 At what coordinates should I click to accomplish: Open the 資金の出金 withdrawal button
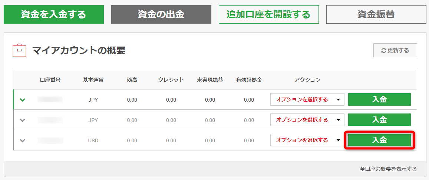pyautogui.click(x=161, y=14)
